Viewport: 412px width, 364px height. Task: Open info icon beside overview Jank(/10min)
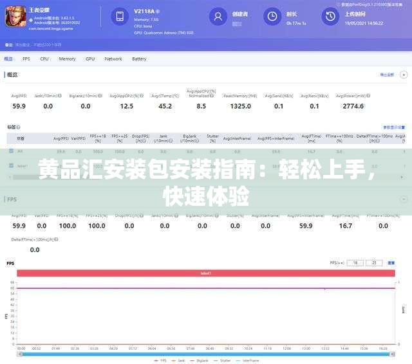(x=60, y=96)
